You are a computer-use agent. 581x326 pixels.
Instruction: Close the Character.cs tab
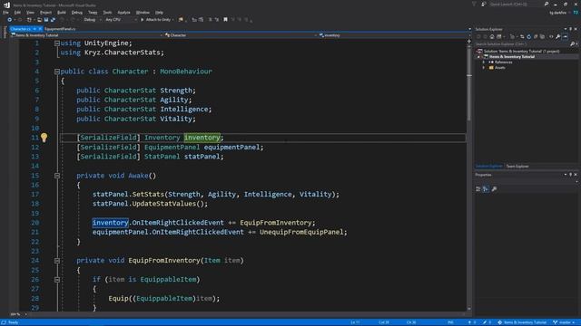40,29
